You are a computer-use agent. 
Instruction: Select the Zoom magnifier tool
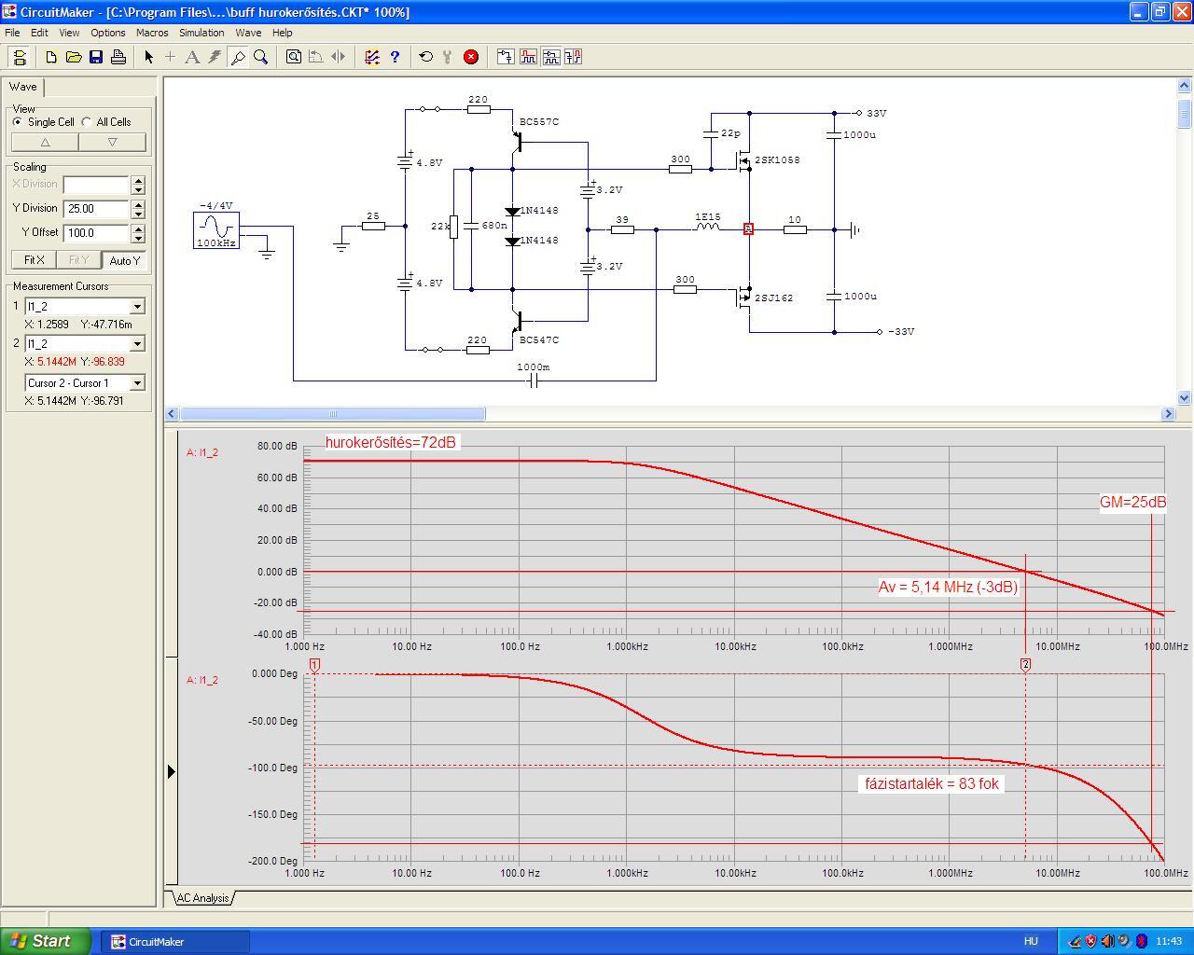point(261,57)
